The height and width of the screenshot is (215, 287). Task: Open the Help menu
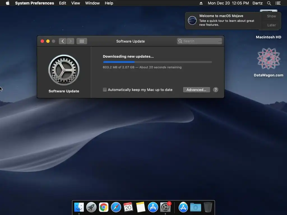pyautogui.click(x=109, y=3)
